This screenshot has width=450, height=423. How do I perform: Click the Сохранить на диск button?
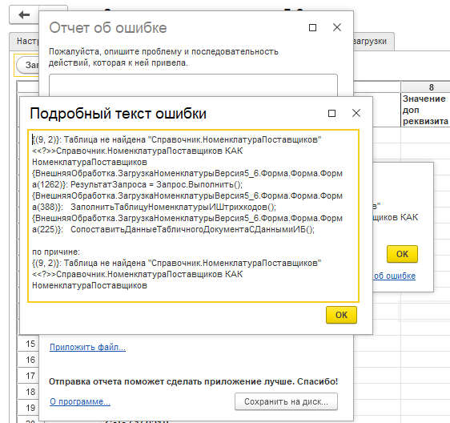pos(286,401)
